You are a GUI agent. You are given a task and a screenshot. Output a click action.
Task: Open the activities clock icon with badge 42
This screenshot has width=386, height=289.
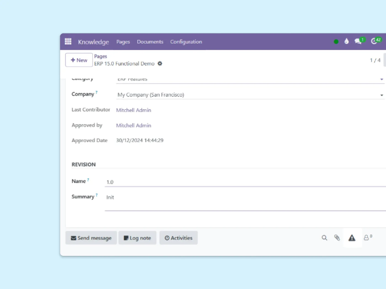click(374, 41)
